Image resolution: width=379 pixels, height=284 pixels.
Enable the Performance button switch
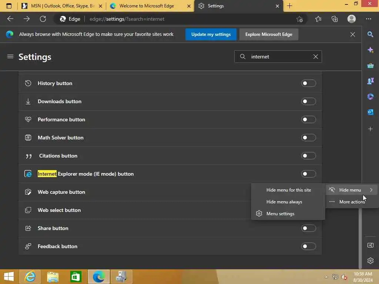308,119
